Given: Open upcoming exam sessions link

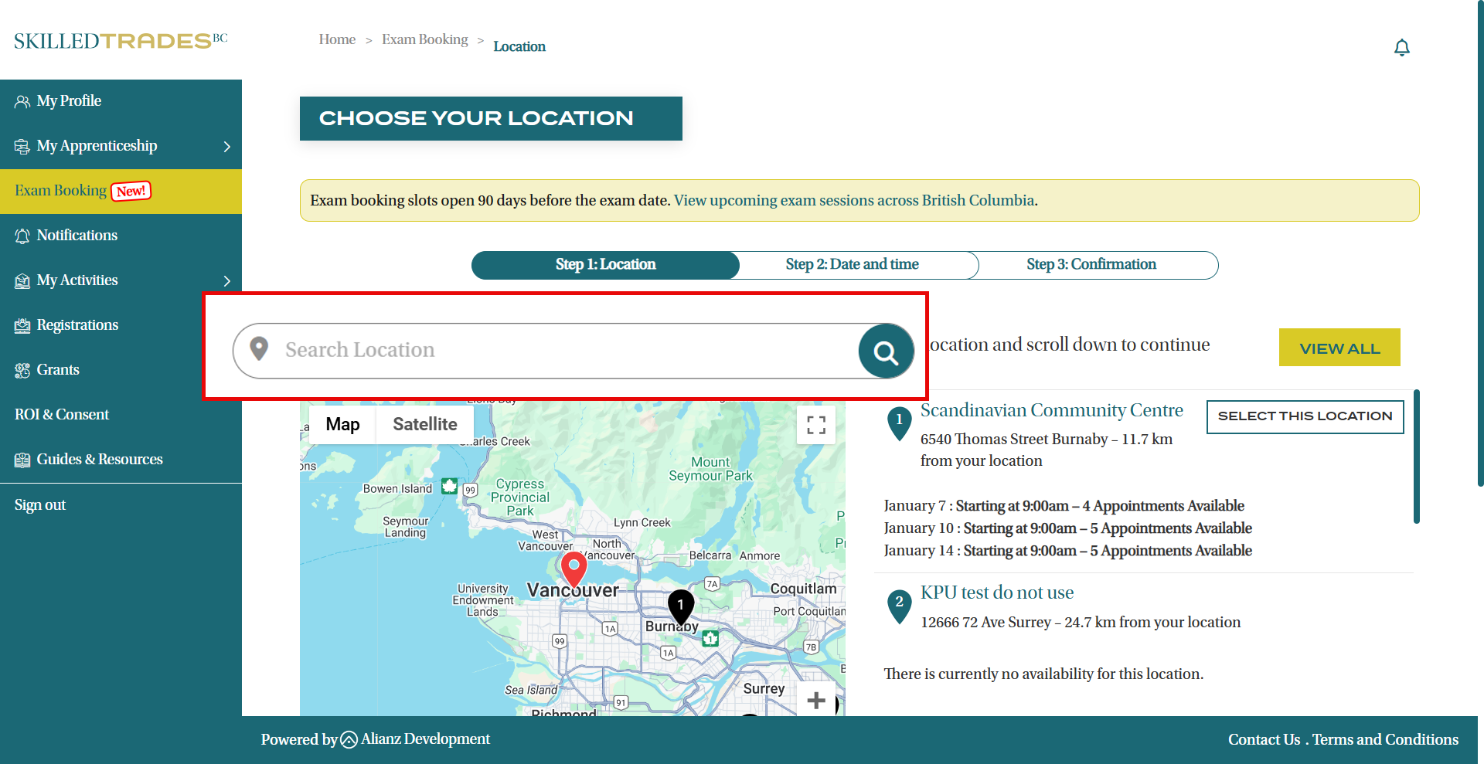Looking at the screenshot, I should 853,201.
